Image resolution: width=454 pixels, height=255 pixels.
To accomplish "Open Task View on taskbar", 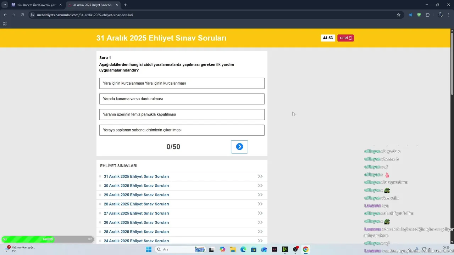I will coord(212,249).
